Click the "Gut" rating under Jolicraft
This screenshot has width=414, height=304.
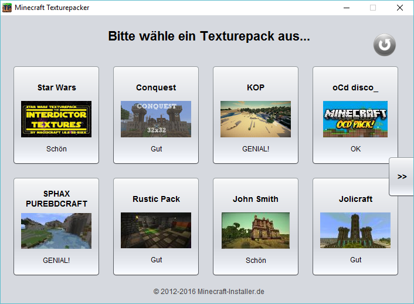point(355,260)
